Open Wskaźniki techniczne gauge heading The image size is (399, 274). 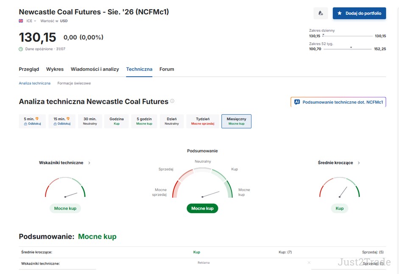[x=61, y=163]
